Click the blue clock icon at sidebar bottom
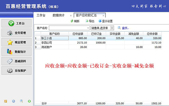The height and width of the screenshot is (106, 169). [x=14, y=101]
